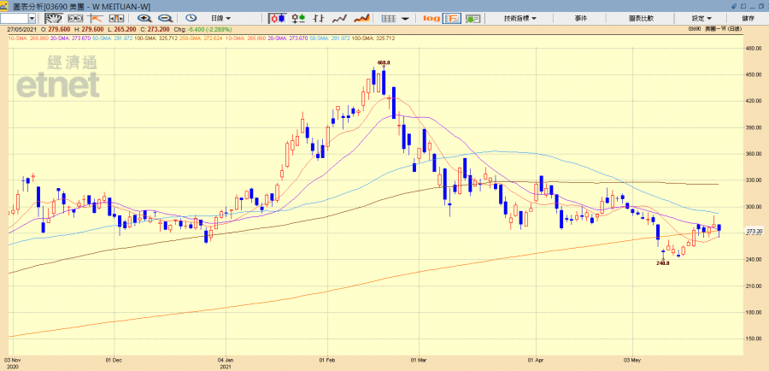Click the stock code input field
The height and width of the screenshot is (371, 769).
click(15, 18)
